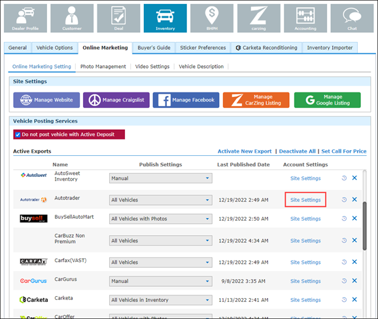Click the Autotrader logo
The image size is (378, 319).
[x=33, y=200]
